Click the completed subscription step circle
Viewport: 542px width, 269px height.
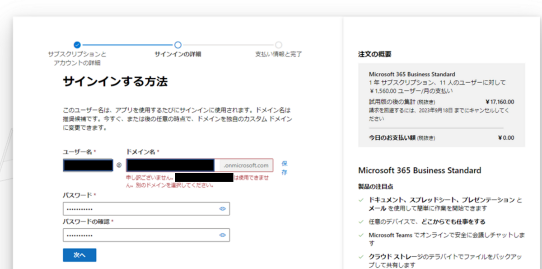[x=77, y=45]
